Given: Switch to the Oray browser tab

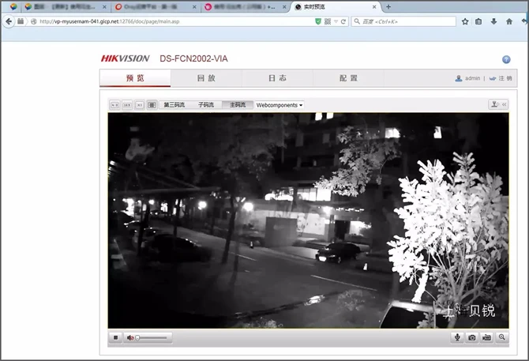Looking at the screenshot, I should coord(155,7).
